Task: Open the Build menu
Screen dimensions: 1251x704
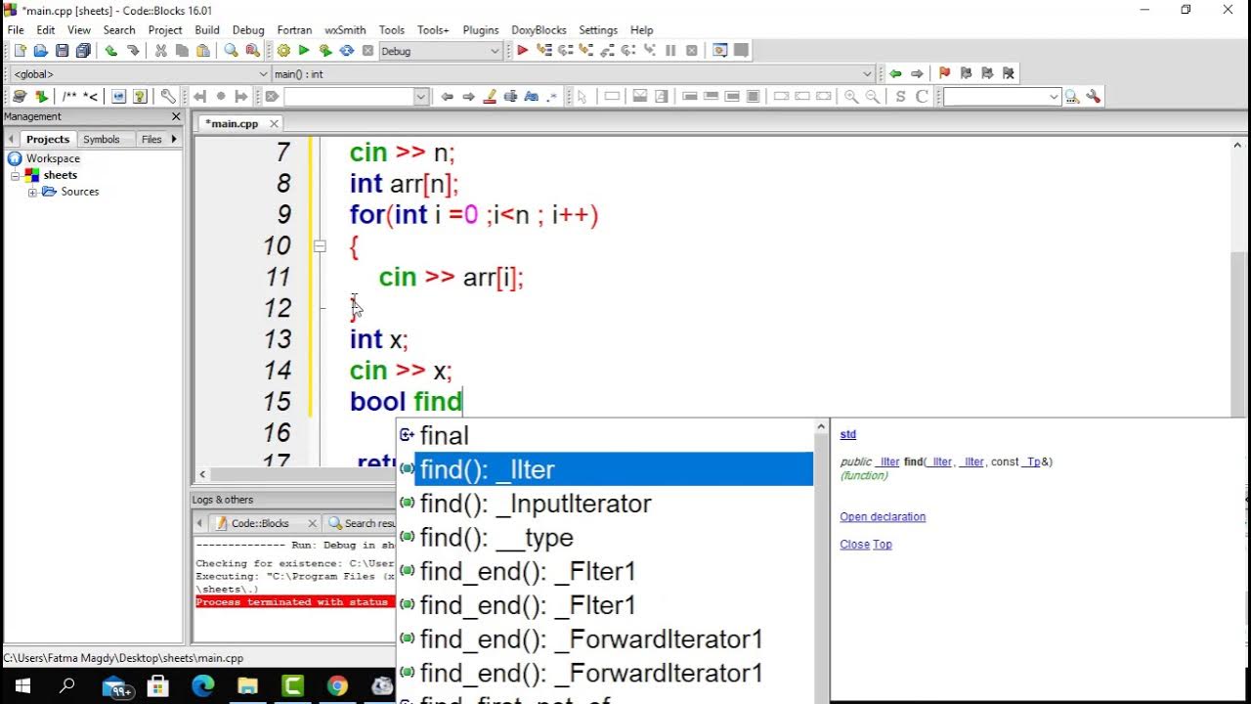Action: tap(207, 30)
